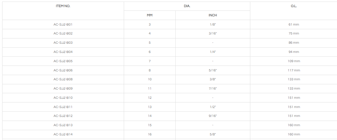The height and width of the screenshot is (140, 337).
Task: Click the DIA. column header
Action: pyautogui.click(x=187, y=6)
